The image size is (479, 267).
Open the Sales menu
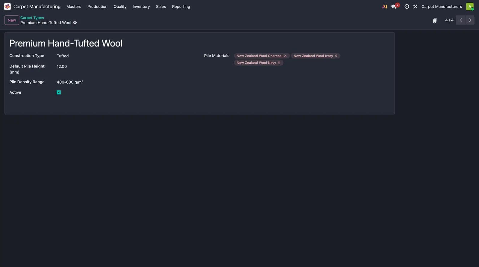(x=161, y=7)
